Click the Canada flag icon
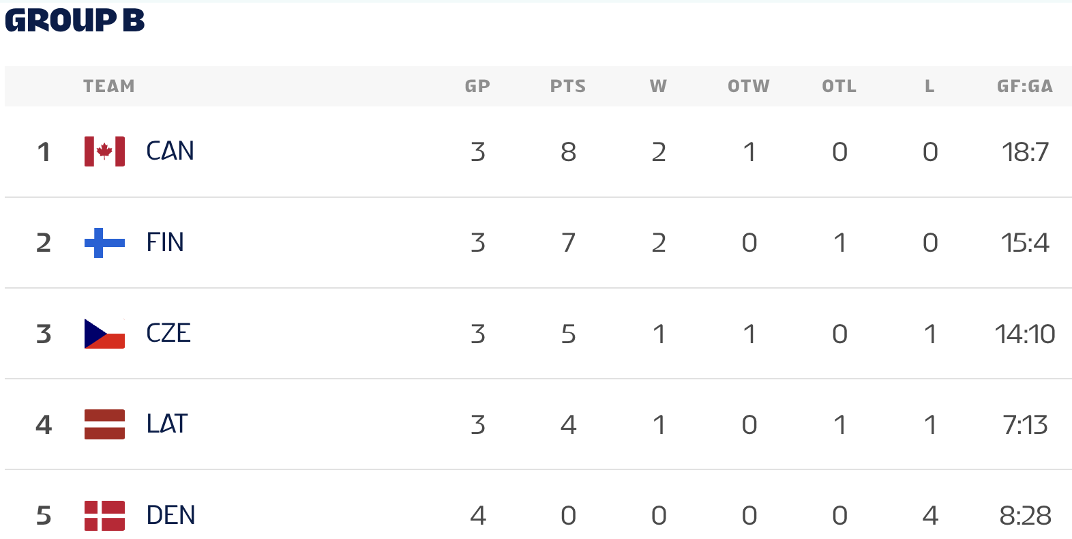 coord(104,151)
